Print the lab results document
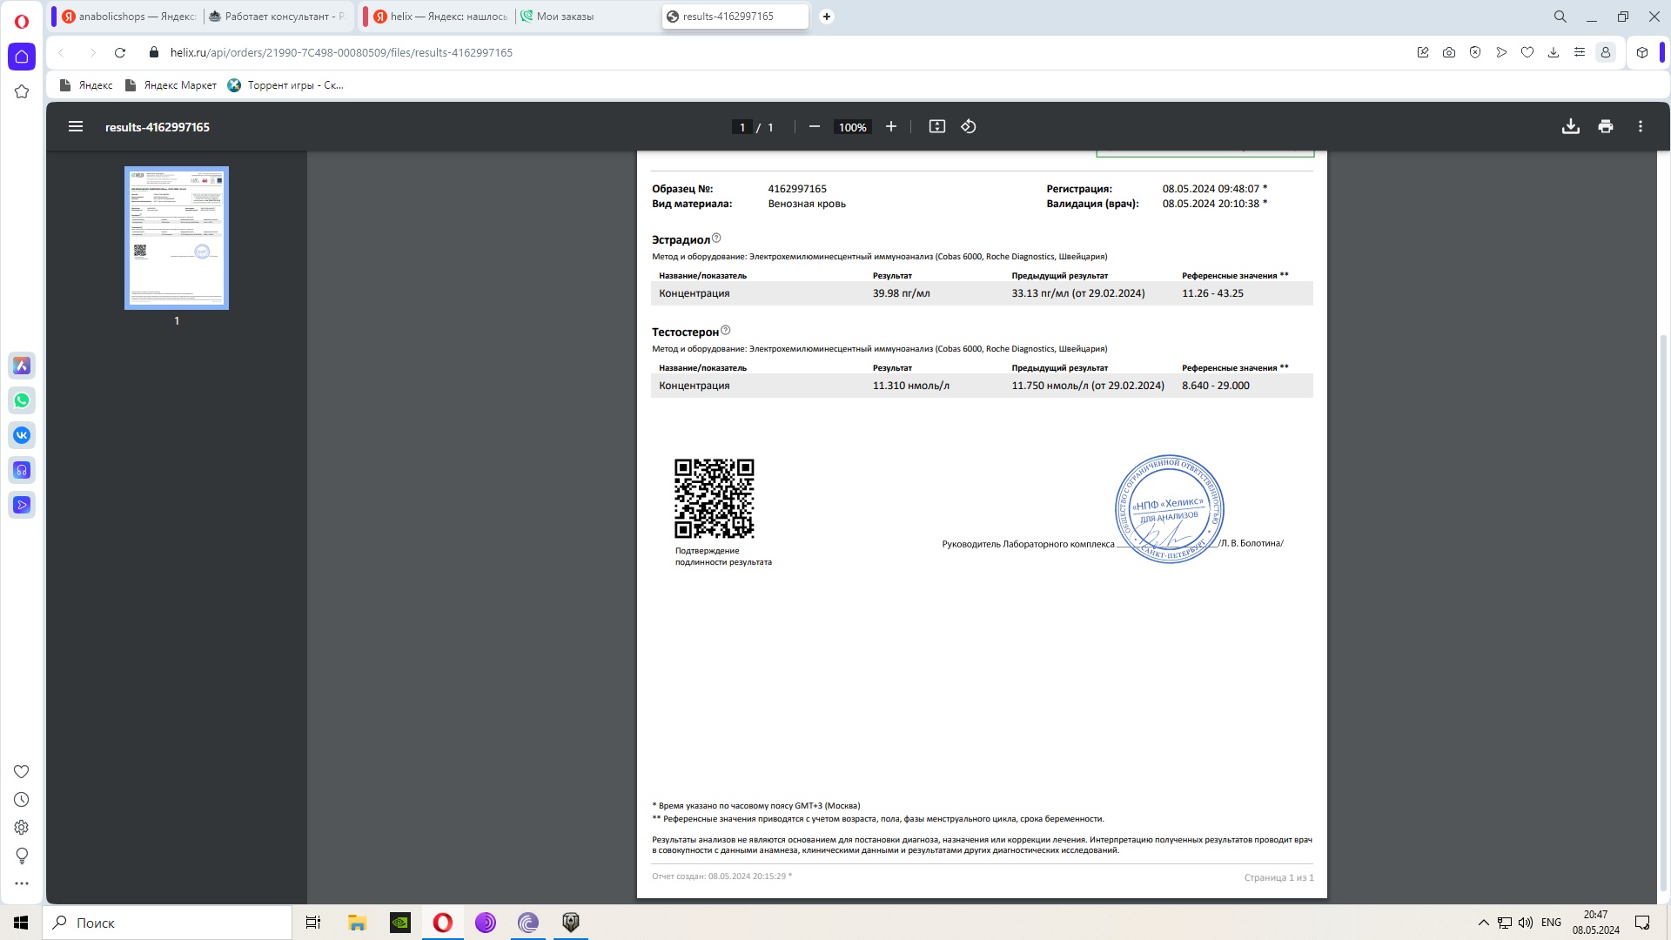The image size is (1671, 940). 1605,127
